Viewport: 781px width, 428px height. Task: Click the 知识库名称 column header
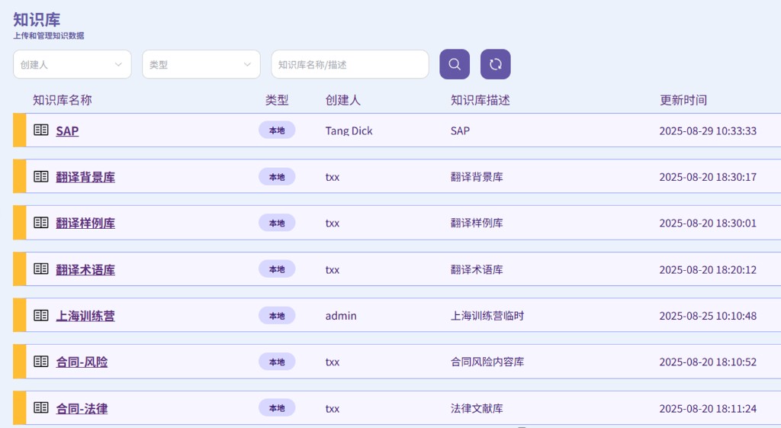(62, 100)
